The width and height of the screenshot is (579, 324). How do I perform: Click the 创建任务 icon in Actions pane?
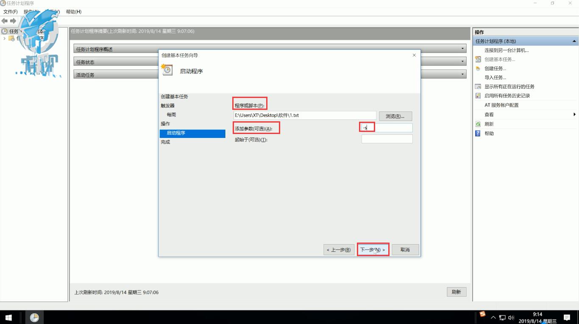click(x=478, y=68)
